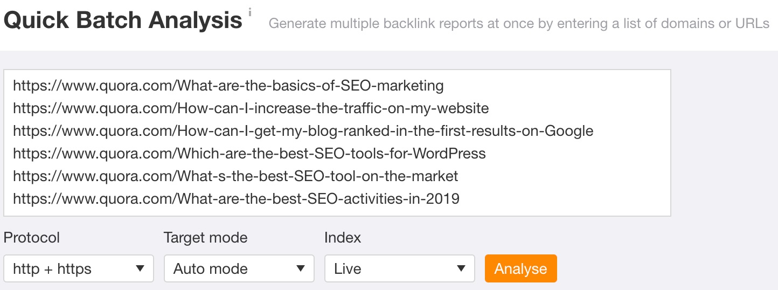
Task: Click the Index label
Action: (343, 238)
